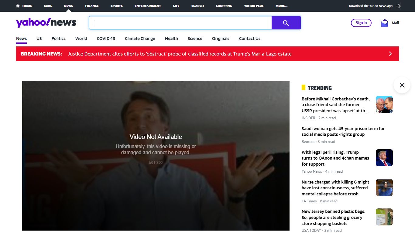The image size is (415, 233).
Task: Click the Gorbachev story thumbnail
Action: [x=384, y=104]
